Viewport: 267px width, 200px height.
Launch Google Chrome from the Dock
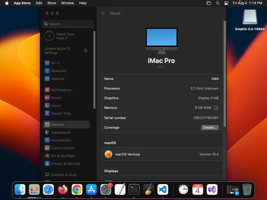point(77,190)
